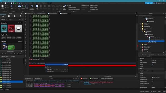Select the On All Exceptions option
Screen dimensions: 166x93
72,7
